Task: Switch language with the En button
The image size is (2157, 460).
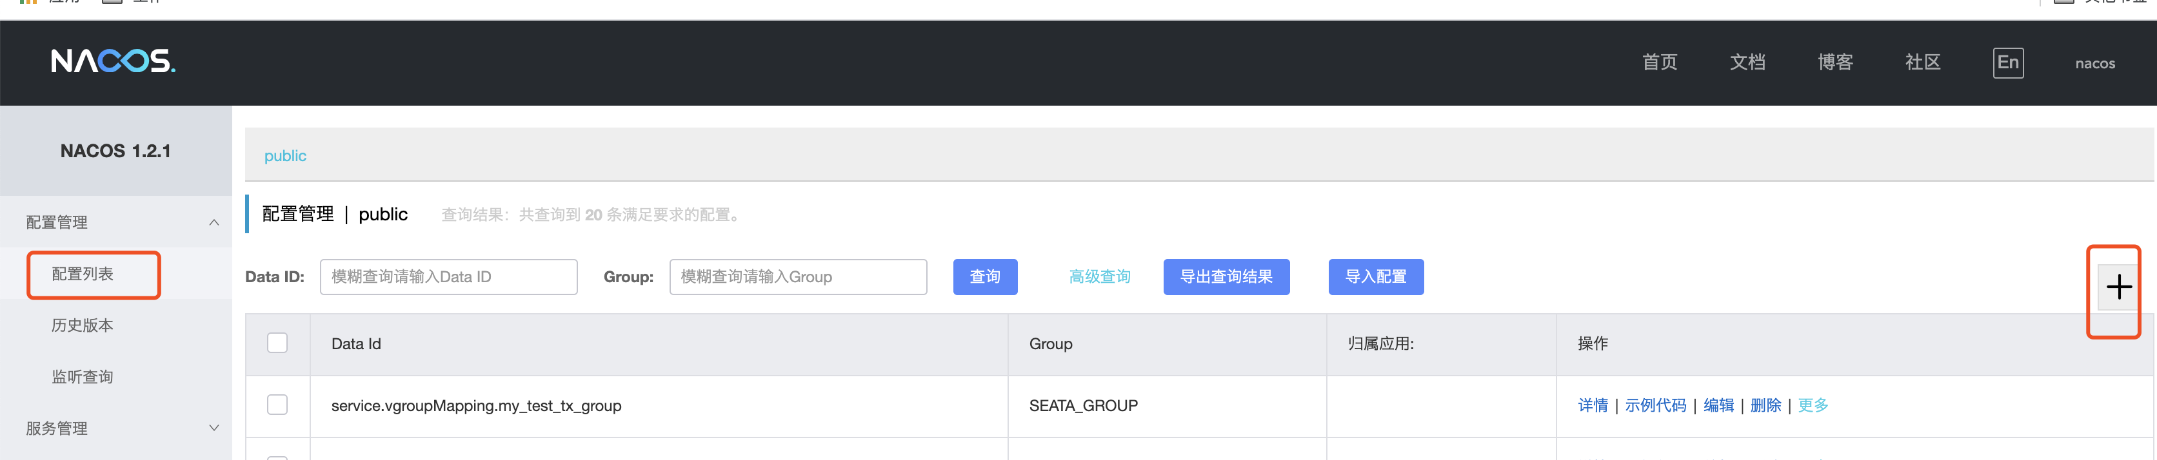Action: 2008,62
